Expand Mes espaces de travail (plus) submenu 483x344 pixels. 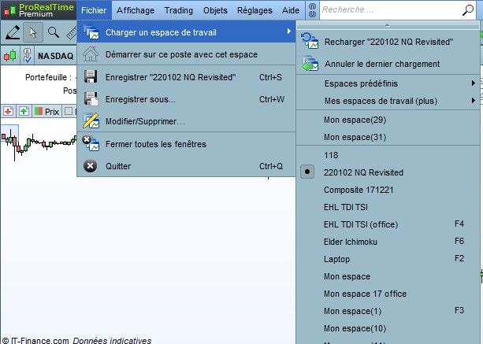click(x=388, y=101)
